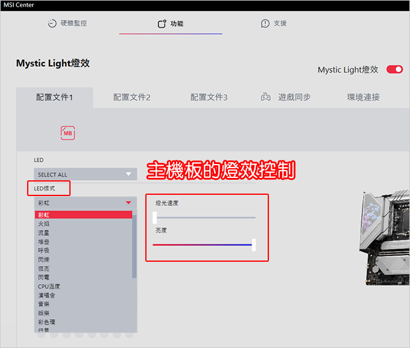Choose the 呼吸 breathing LED style
This screenshot has height=348, width=410.
(x=83, y=250)
